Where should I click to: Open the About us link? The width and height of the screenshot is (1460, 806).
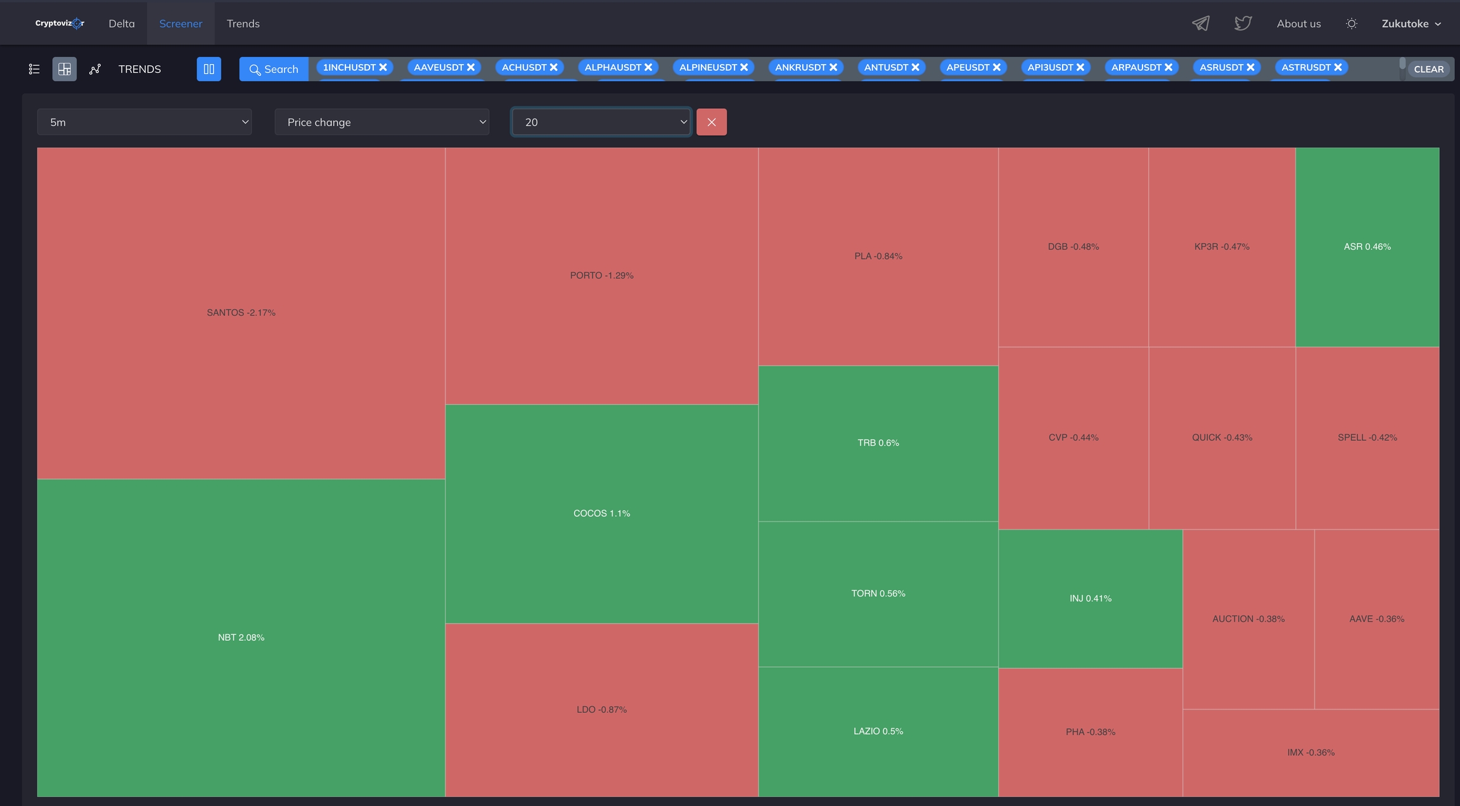(1298, 23)
